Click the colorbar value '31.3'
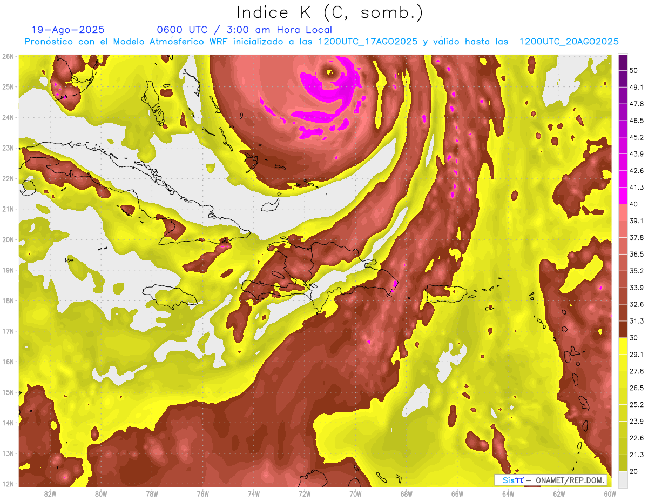Screen dimensions: 648x501 pyautogui.click(x=637, y=321)
